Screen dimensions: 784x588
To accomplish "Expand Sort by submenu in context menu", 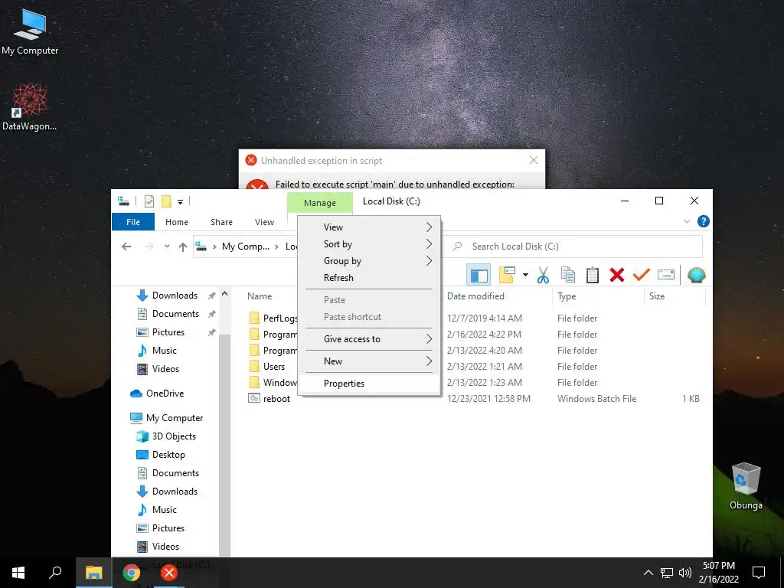I will (369, 244).
